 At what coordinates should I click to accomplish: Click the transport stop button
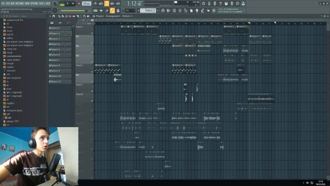pos(73,4)
